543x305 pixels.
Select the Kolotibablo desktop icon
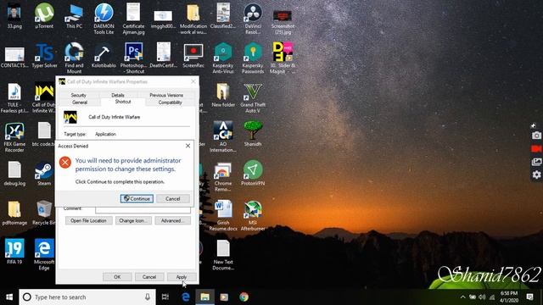[104, 55]
